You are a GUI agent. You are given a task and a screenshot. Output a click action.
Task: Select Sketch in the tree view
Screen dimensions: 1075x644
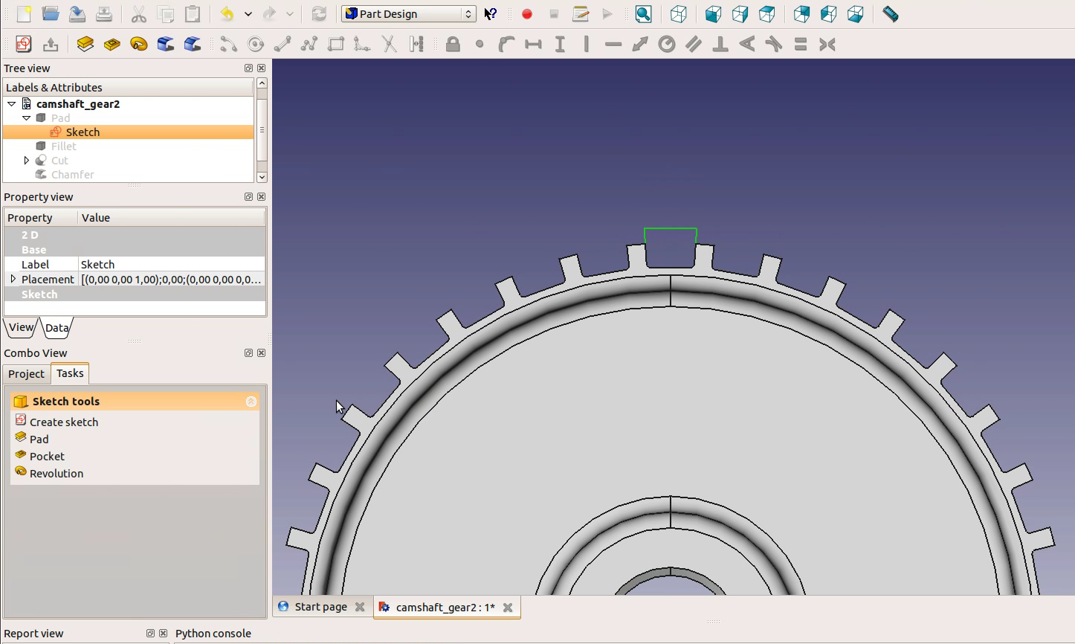83,132
